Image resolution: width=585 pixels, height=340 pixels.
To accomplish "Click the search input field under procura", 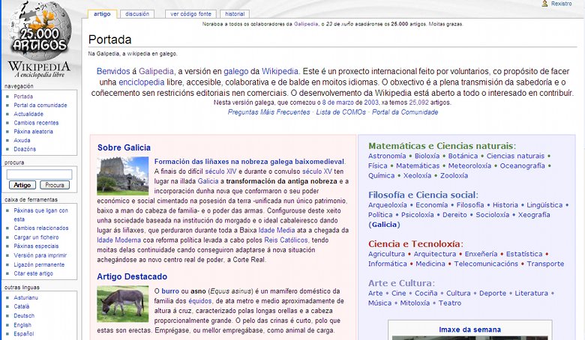I will 39,174.
